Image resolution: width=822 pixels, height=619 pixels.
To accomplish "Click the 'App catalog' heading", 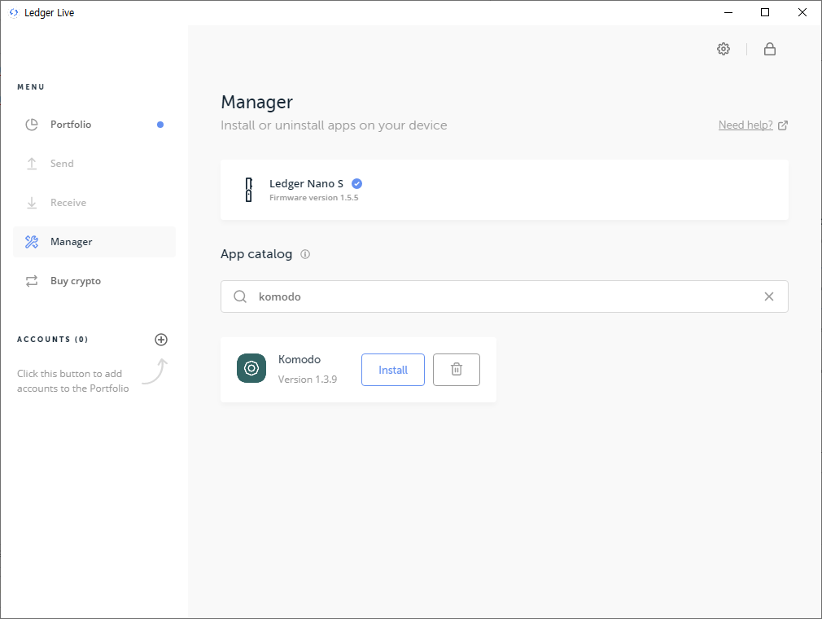I will 256,254.
